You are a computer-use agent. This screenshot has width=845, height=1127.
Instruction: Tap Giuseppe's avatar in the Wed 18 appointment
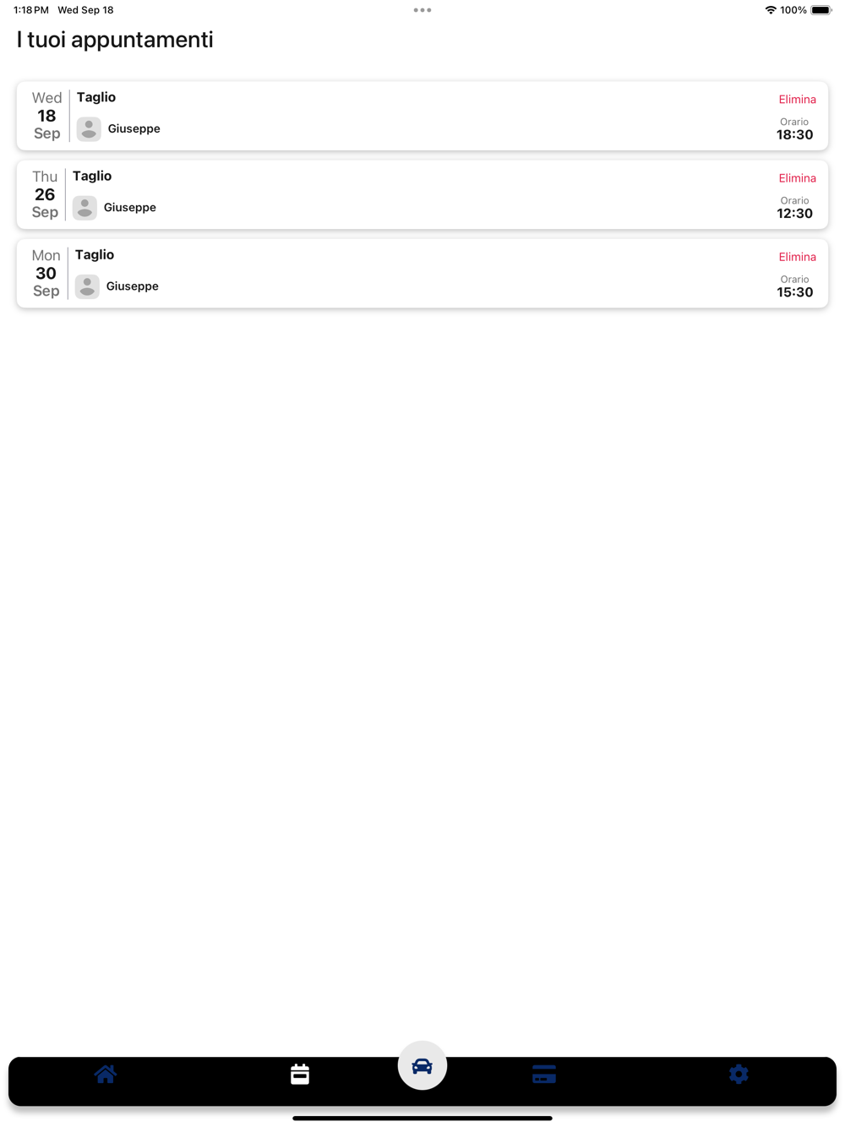[x=89, y=129]
